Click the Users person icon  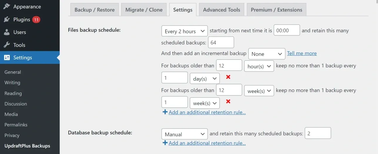6,32
